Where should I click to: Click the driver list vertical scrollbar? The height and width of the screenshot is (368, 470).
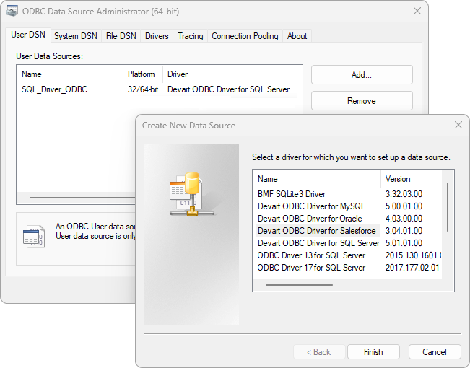448,207
